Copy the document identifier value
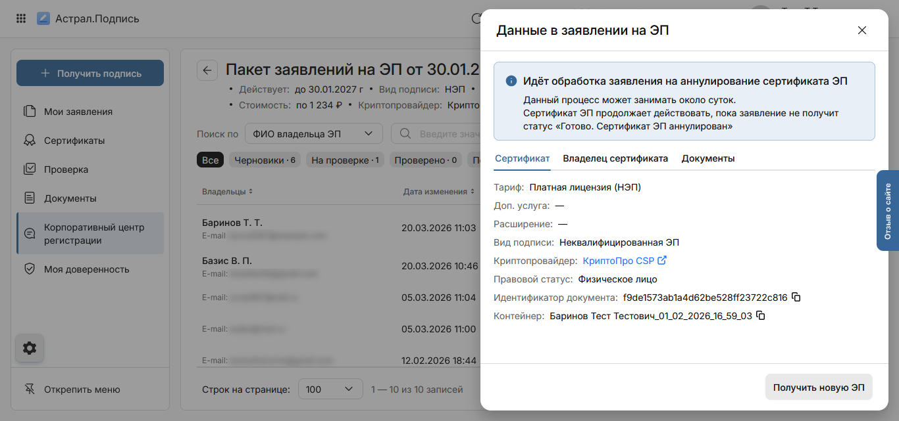The image size is (899, 421). click(796, 298)
